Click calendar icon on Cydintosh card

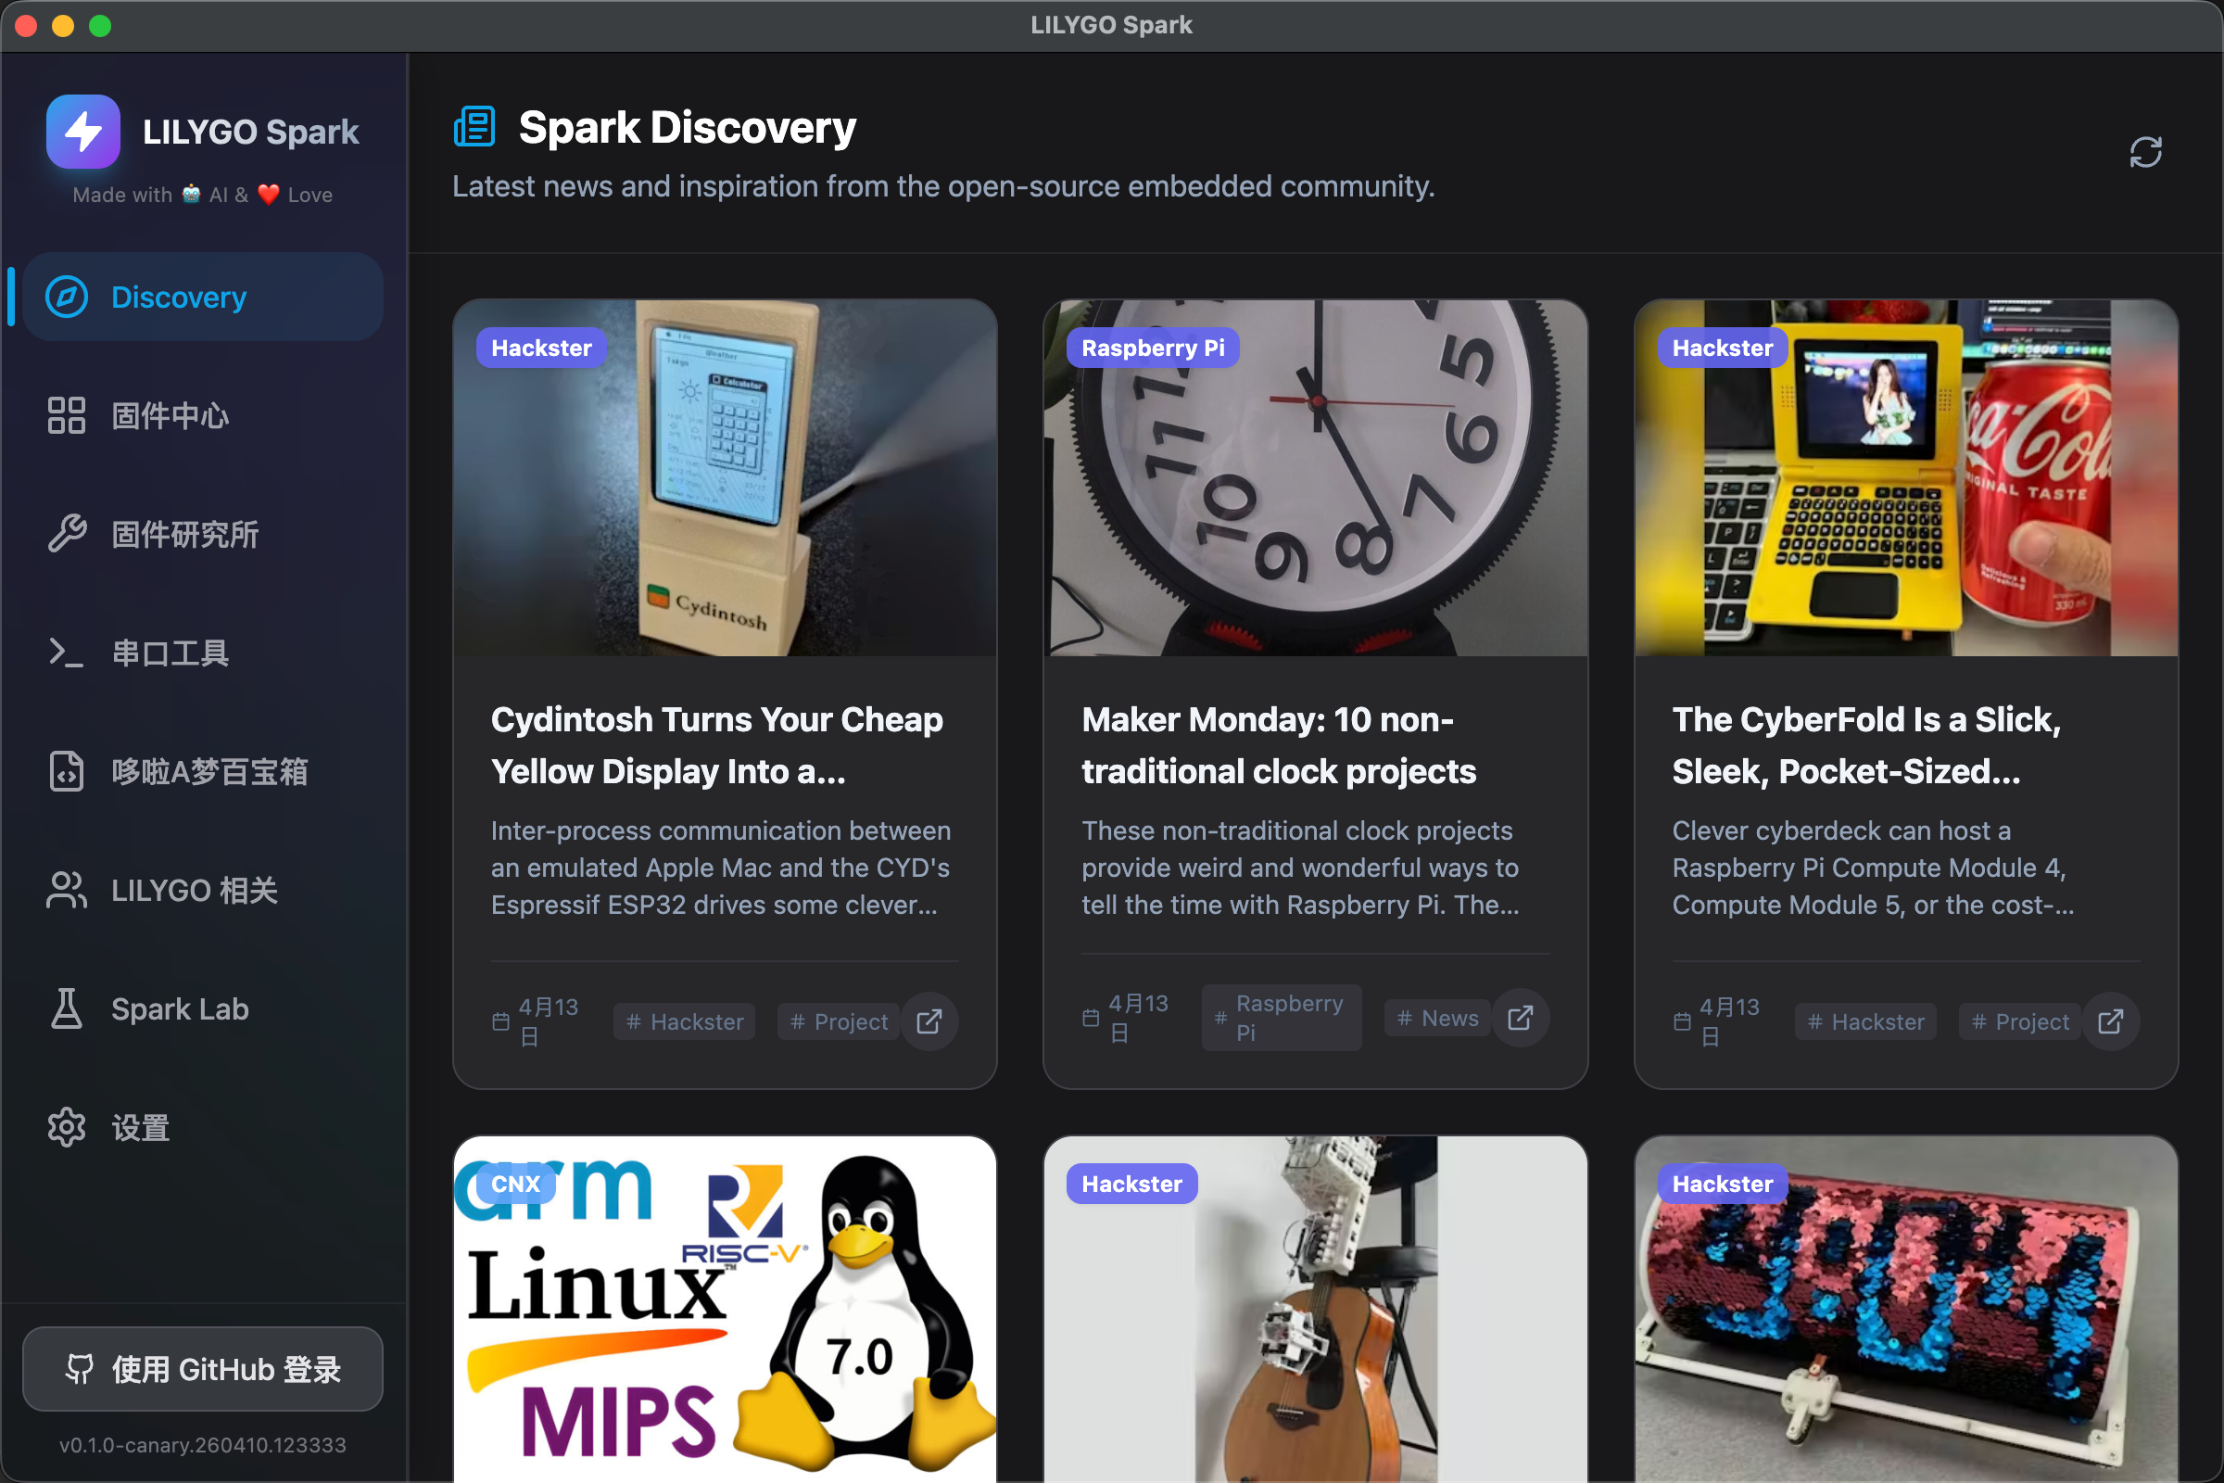[x=501, y=1021]
